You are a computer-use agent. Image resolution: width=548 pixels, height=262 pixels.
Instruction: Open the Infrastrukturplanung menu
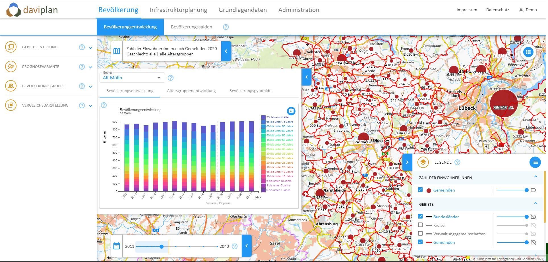pos(178,10)
